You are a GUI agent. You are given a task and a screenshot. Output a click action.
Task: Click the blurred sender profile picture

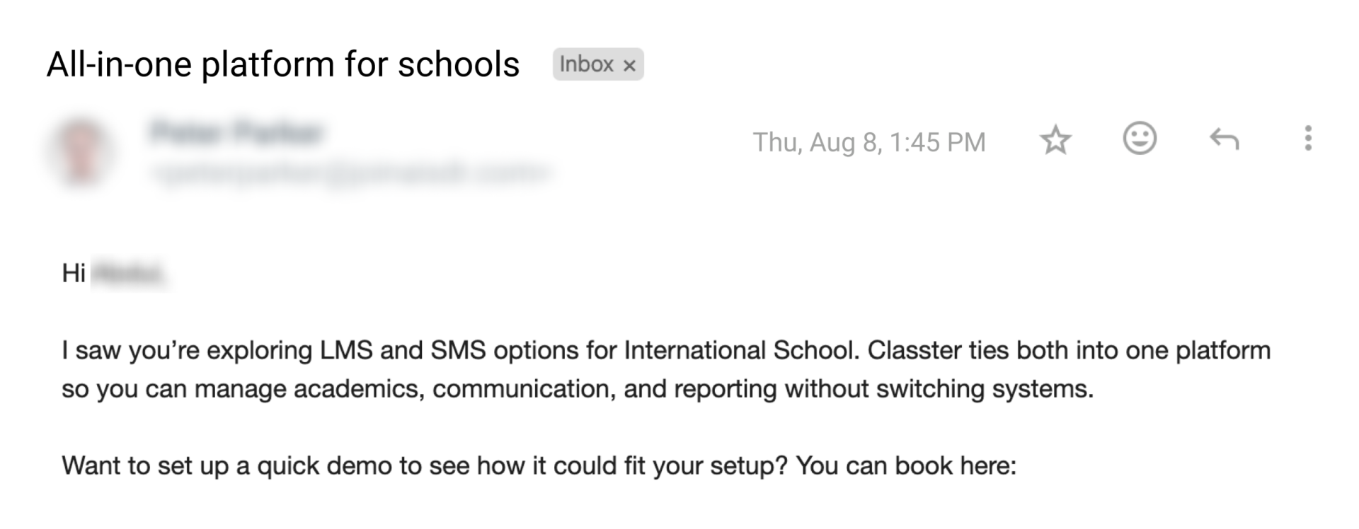tap(80, 153)
